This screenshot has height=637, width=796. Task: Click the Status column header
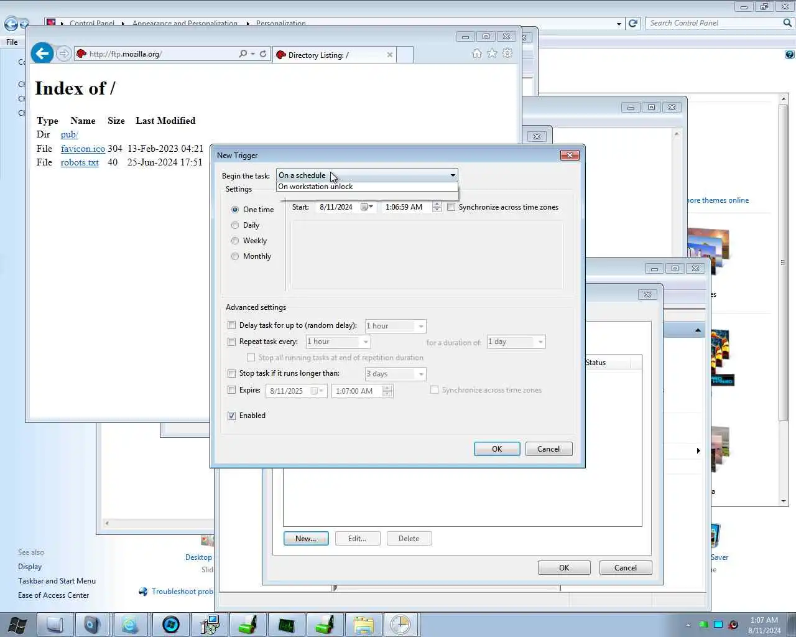(606, 363)
